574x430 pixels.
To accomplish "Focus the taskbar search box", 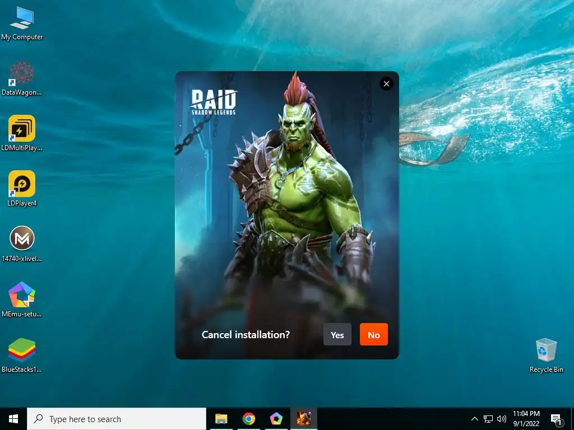I will tap(117, 419).
